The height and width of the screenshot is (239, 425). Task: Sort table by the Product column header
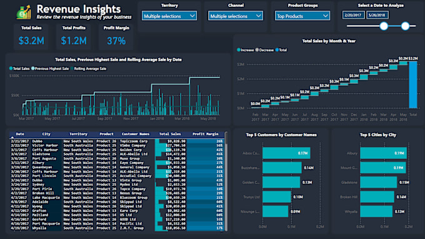tap(106, 134)
